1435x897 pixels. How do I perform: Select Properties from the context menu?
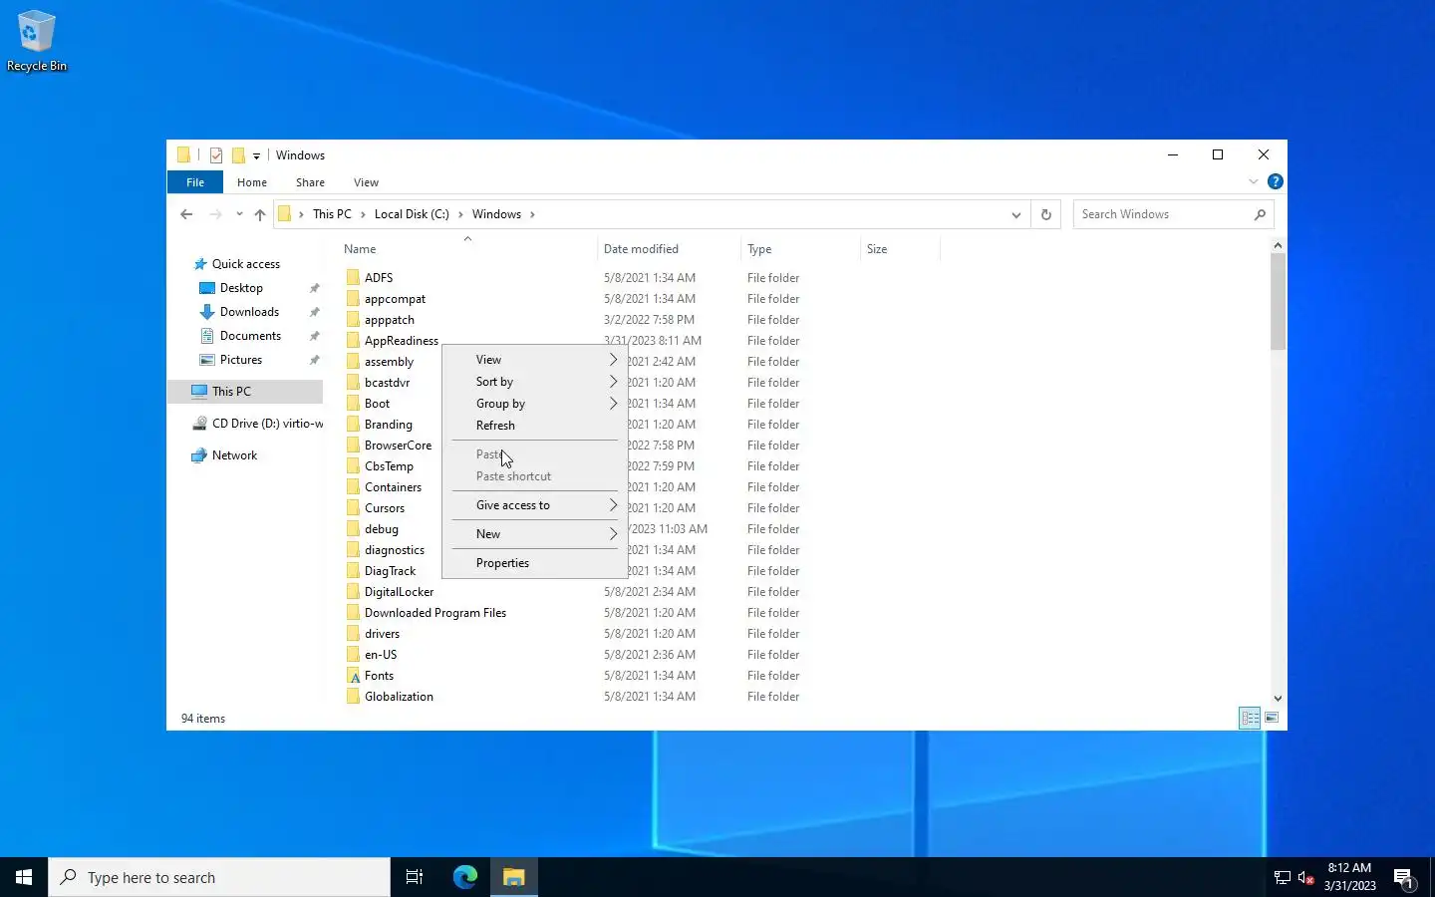click(534, 563)
